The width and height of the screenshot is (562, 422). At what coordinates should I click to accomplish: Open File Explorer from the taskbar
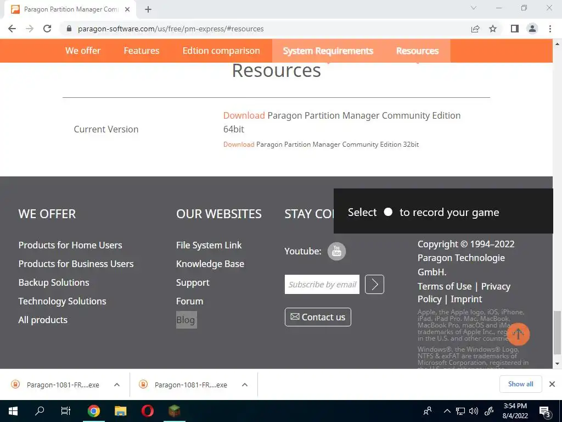click(120, 411)
